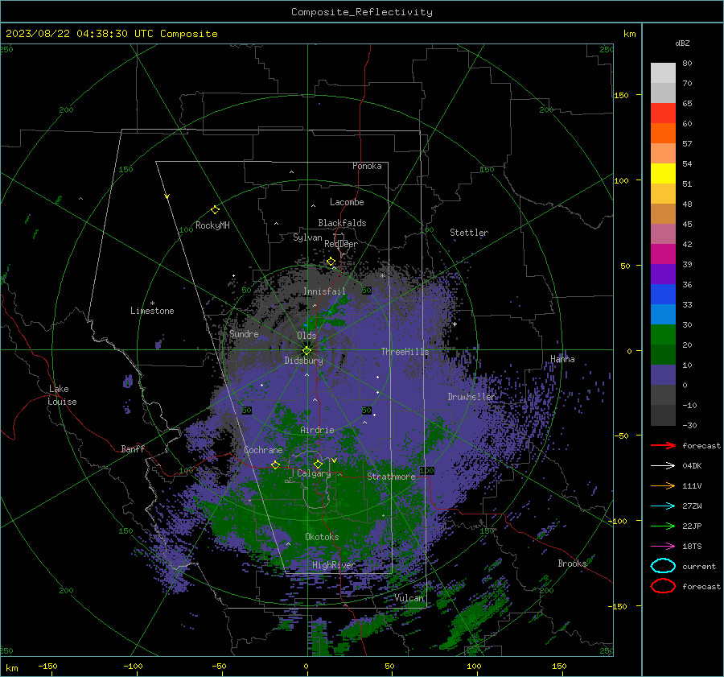Screen dimensions: 724x677
Task: Click the green echo band near Vulcan
Action: click(x=475, y=618)
